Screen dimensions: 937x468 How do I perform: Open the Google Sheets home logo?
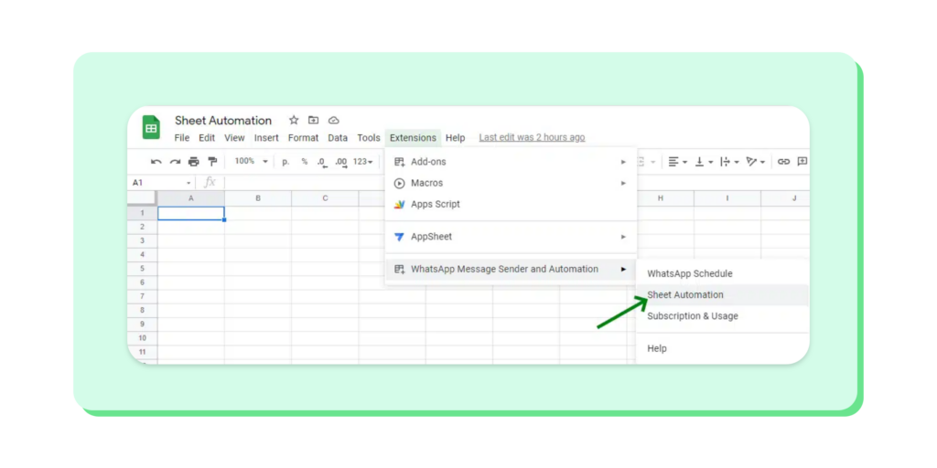(x=151, y=127)
